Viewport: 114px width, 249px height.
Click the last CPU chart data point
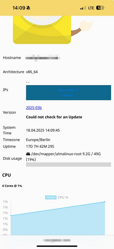(105, 202)
